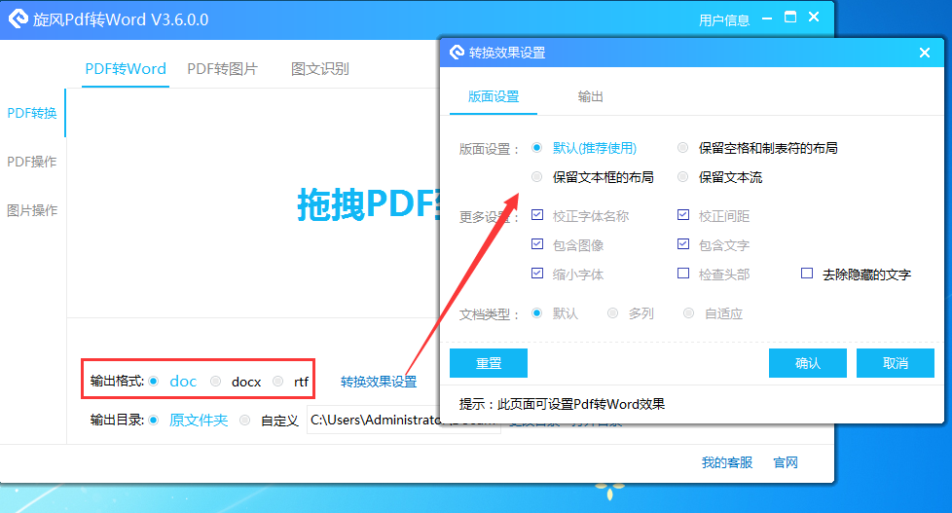The height and width of the screenshot is (513, 952).
Task: Maximize the main application window
Action: (790, 17)
